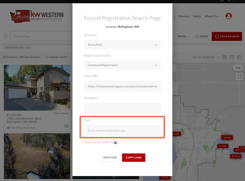The height and width of the screenshot is (181, 245).
Task: Click the COPY LINK button
Action: [x=134, y=158]
